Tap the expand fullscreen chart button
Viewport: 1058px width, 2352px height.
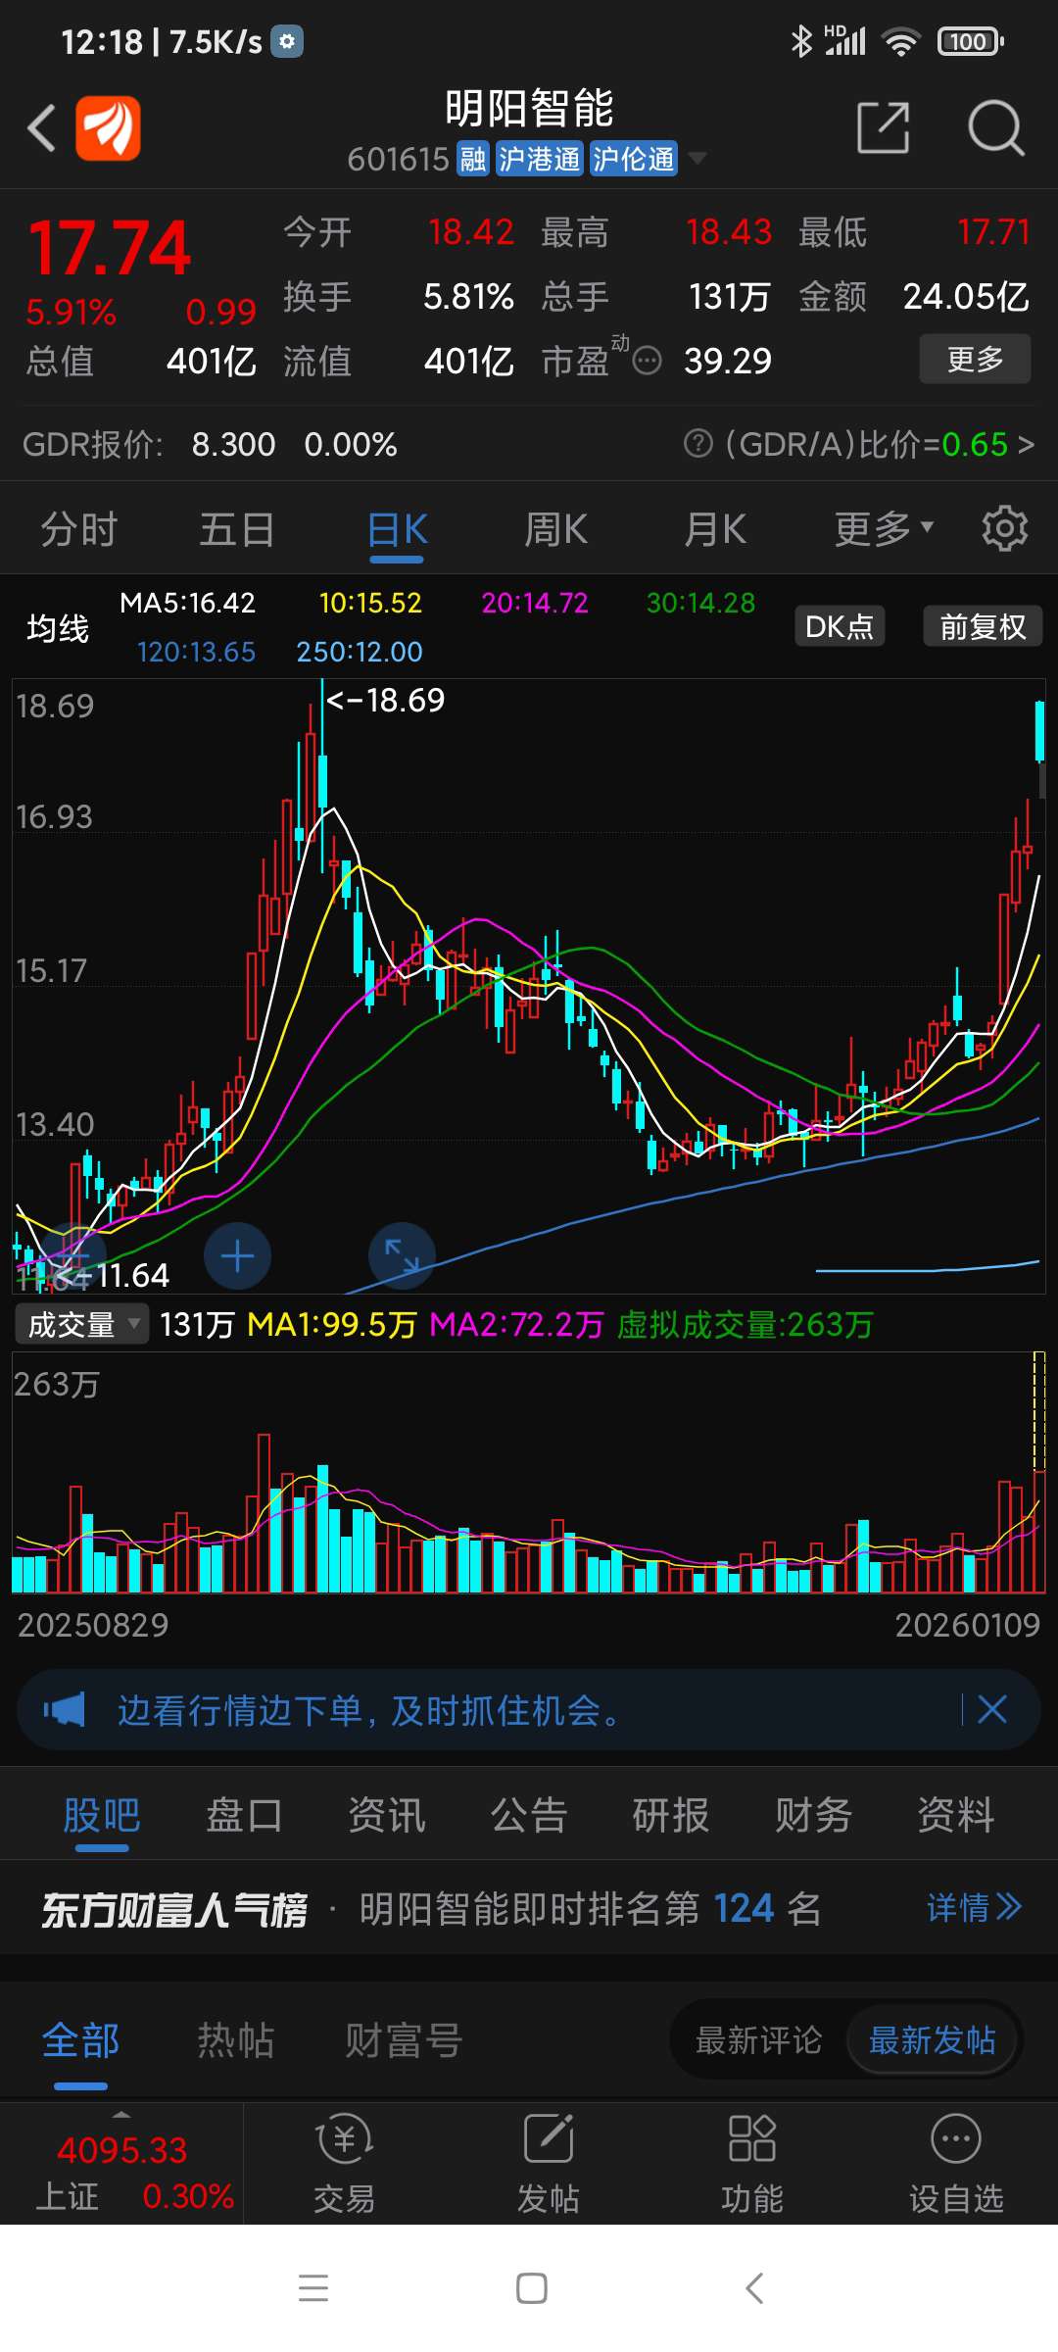(402, 1256)
